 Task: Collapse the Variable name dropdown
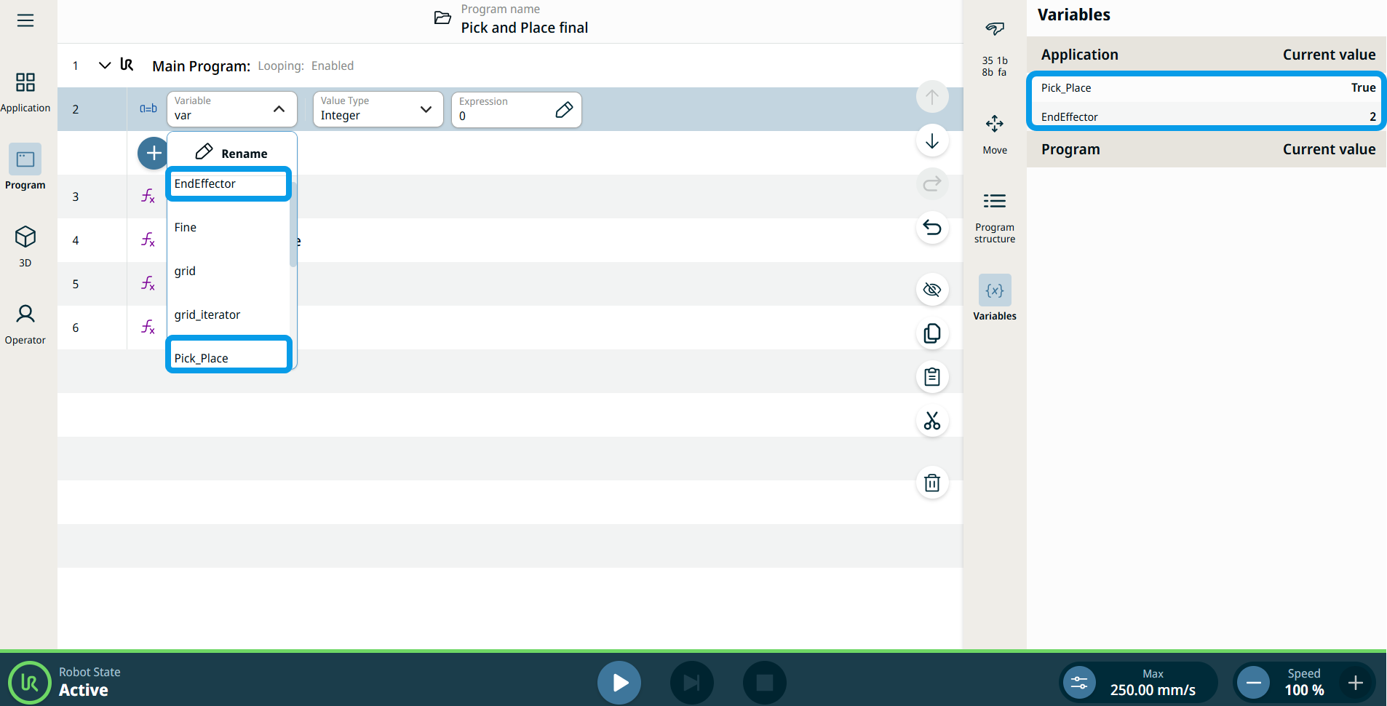tap(279, 109)
